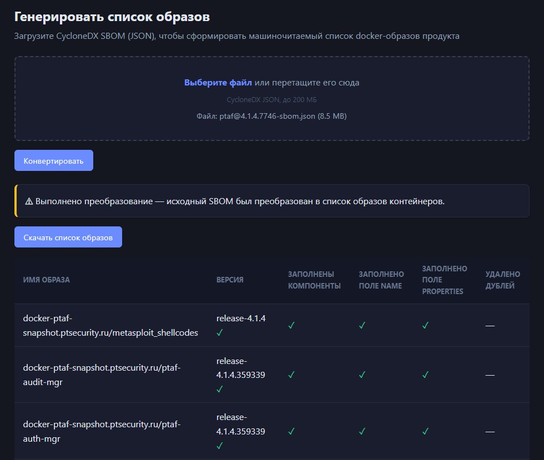The image size is (544, 460).
Task: Click the version checkmark in the ptaf-audit-mgr row
Action: coord(220,389)
